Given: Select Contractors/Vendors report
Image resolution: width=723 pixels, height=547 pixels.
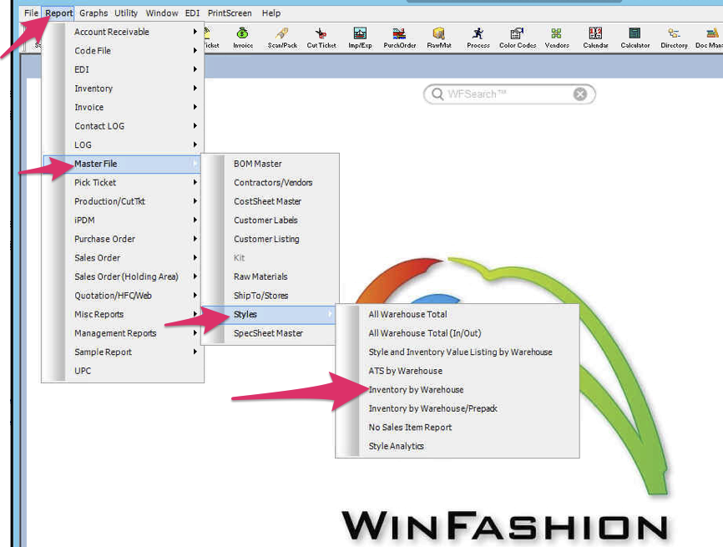Looking at the screenshot, I should pos(270,183).
